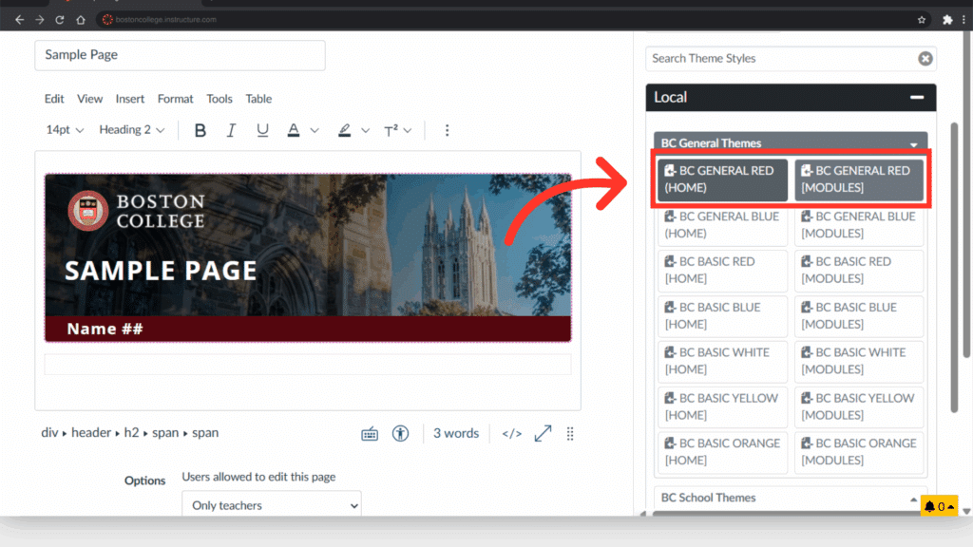Collapse the Local panel with minus
The image size is (973, 547).
pyautogui.click(x=917, y=98)
